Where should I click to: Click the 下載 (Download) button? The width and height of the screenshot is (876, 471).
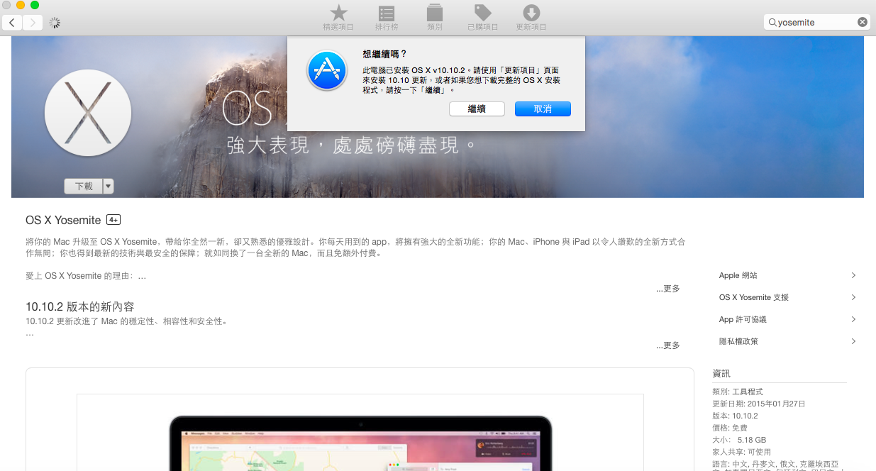83,186
